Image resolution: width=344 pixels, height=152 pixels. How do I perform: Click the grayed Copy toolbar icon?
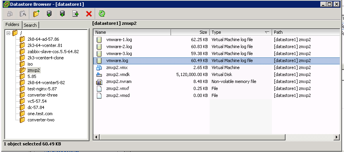click(x=10, y=14)
